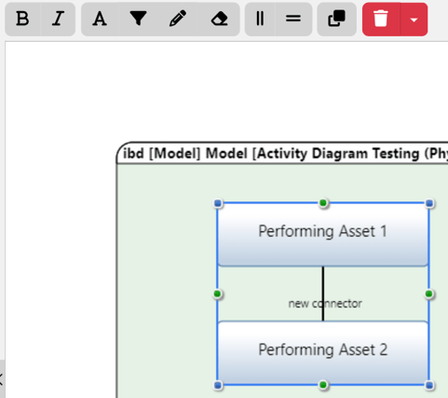The height and width of the screenshot is (398, 448).
Task: Select the Performing Asset 2 block
Action: pyautogui.click(x=323, y=353)
